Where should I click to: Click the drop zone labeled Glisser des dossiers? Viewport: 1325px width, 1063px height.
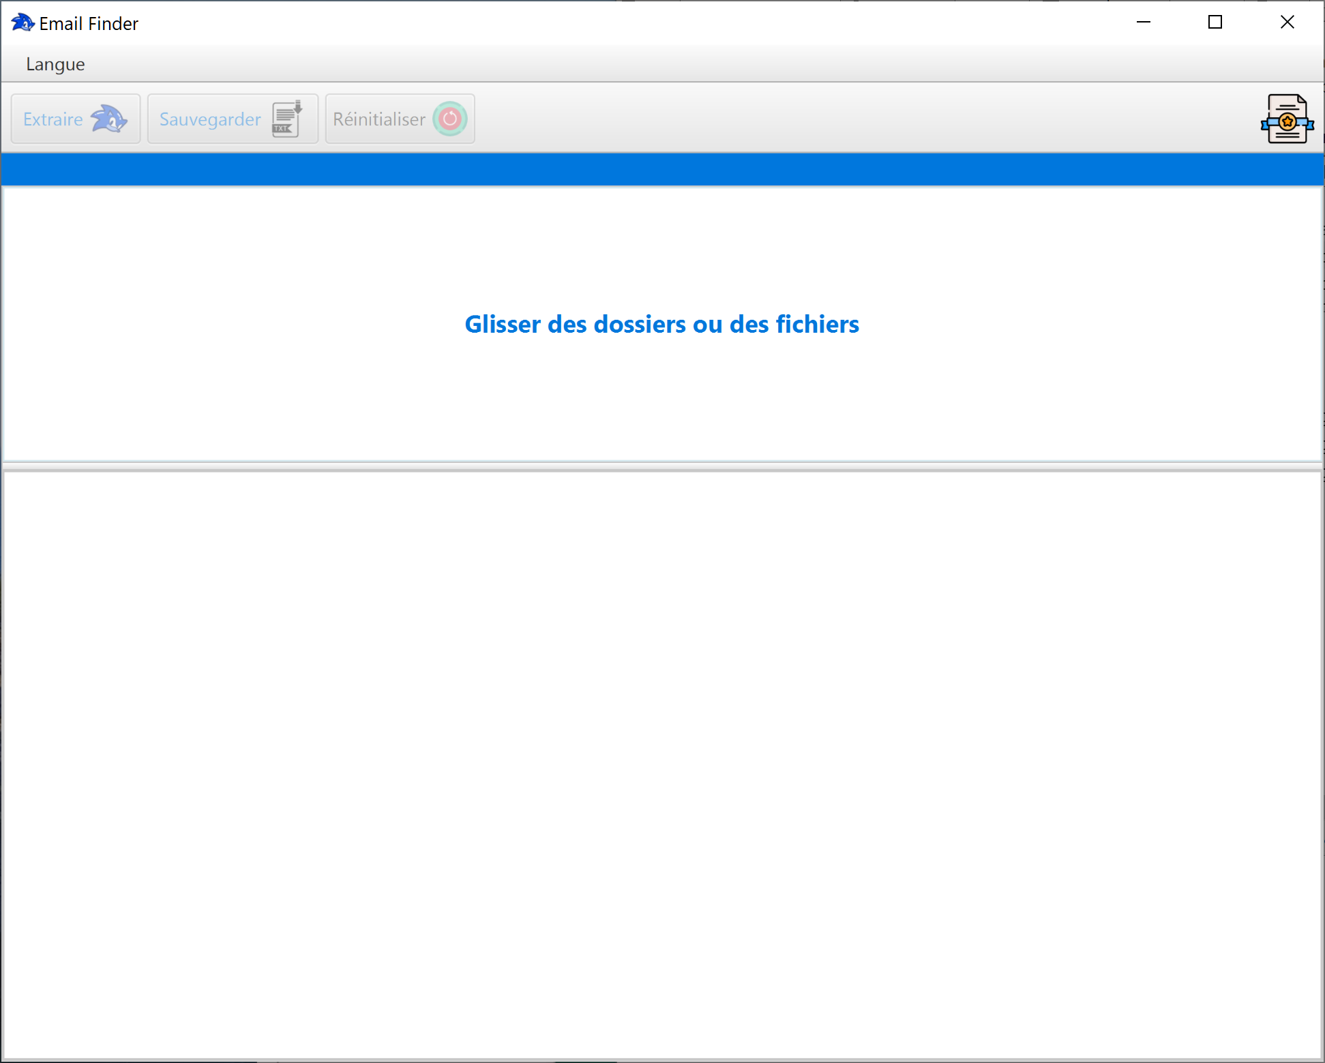tap(662, 325)
